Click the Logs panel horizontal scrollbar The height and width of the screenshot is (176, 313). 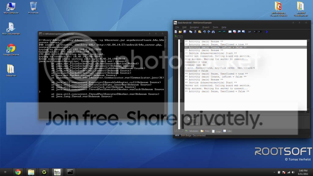click(245, 112)
